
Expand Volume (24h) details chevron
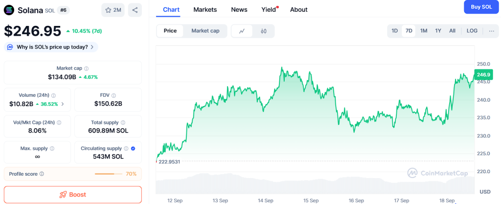click(63, 104)
